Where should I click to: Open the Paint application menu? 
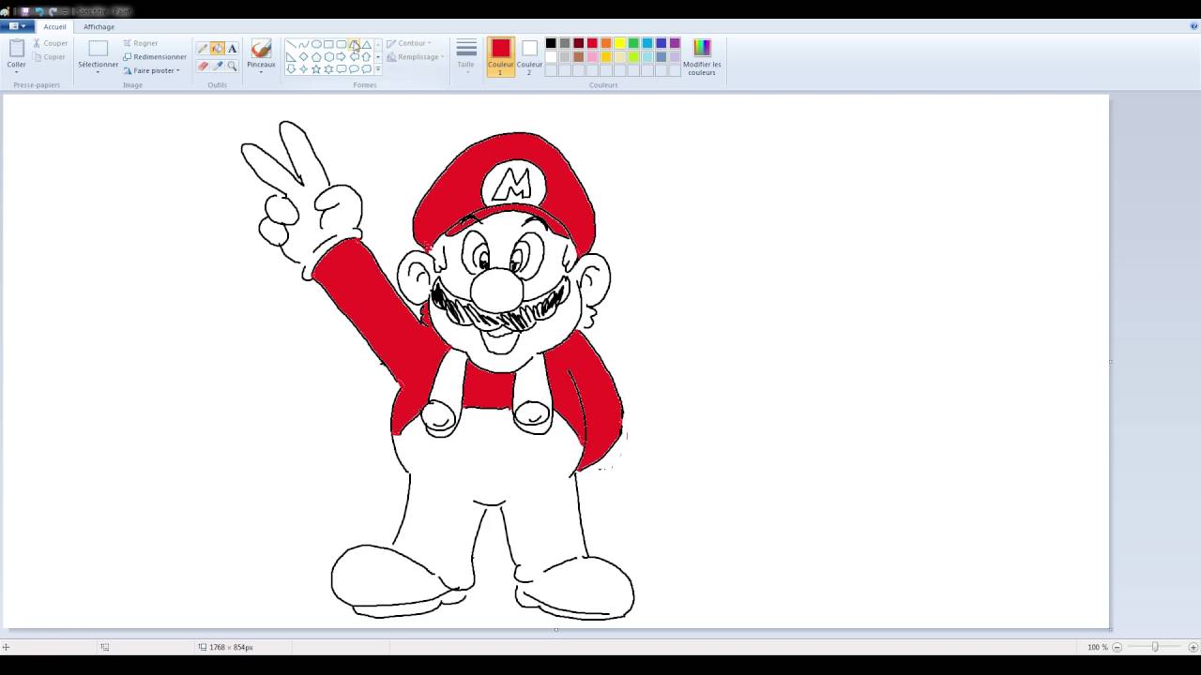pos(16,26)
